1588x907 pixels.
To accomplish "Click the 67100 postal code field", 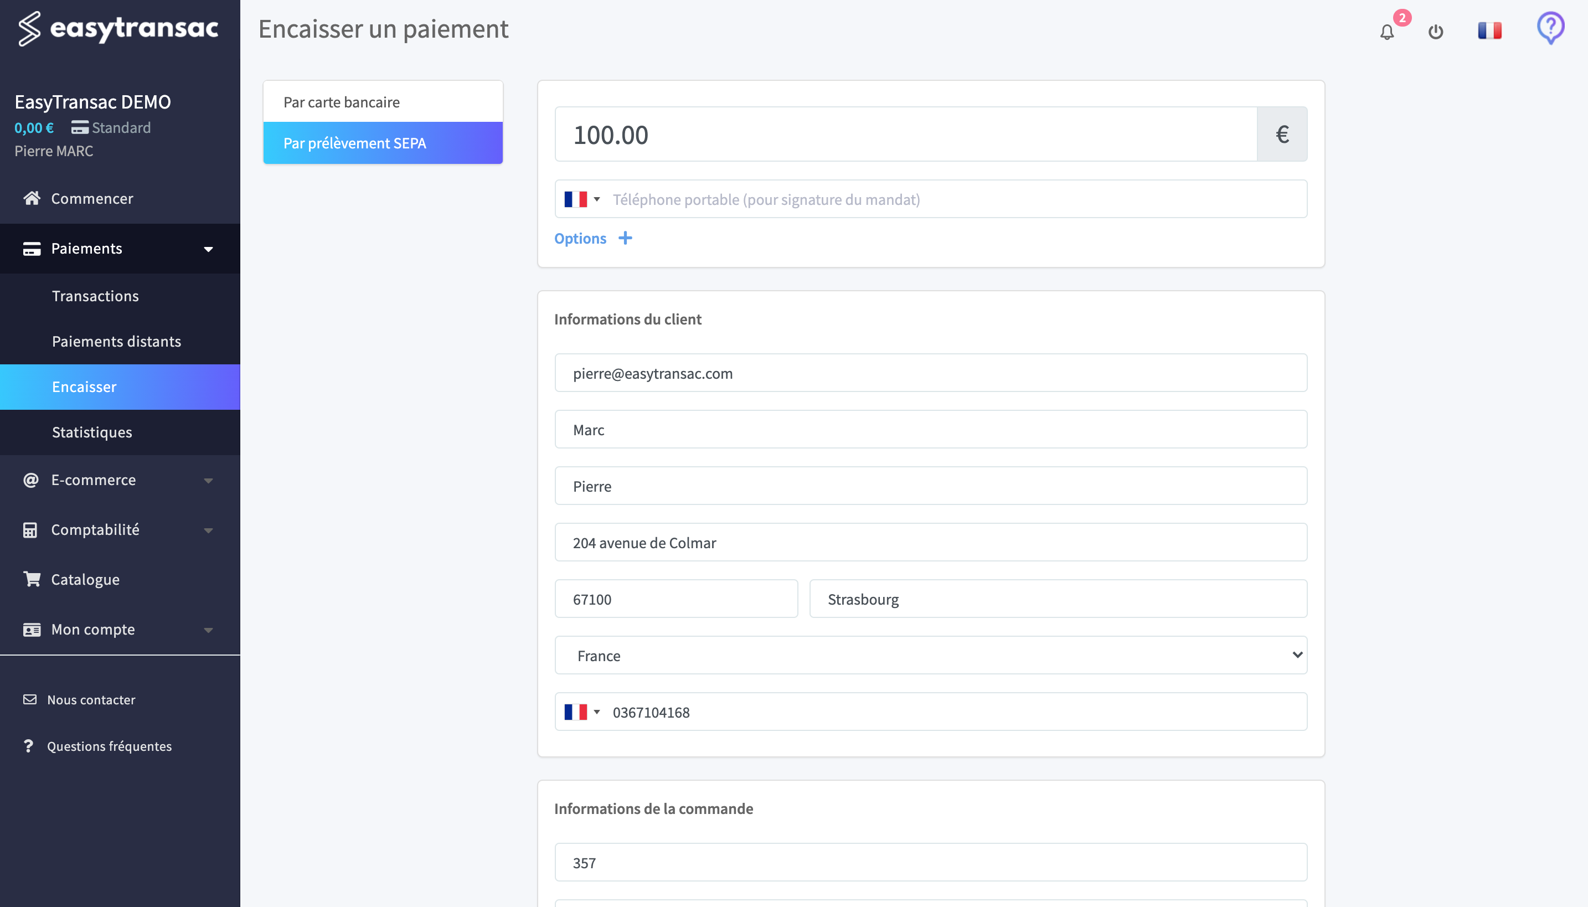I will coord(676,599).
